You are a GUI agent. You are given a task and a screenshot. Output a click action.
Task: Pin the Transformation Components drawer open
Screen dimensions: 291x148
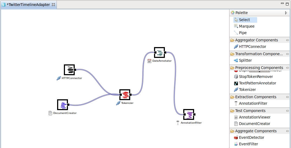pyautogui.click(x=287, y=54)
